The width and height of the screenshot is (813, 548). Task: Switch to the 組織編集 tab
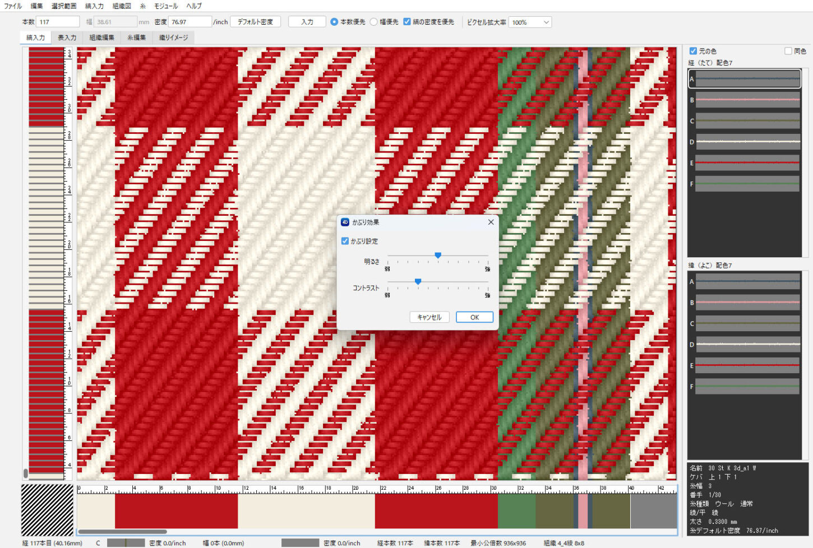(101, 38)
